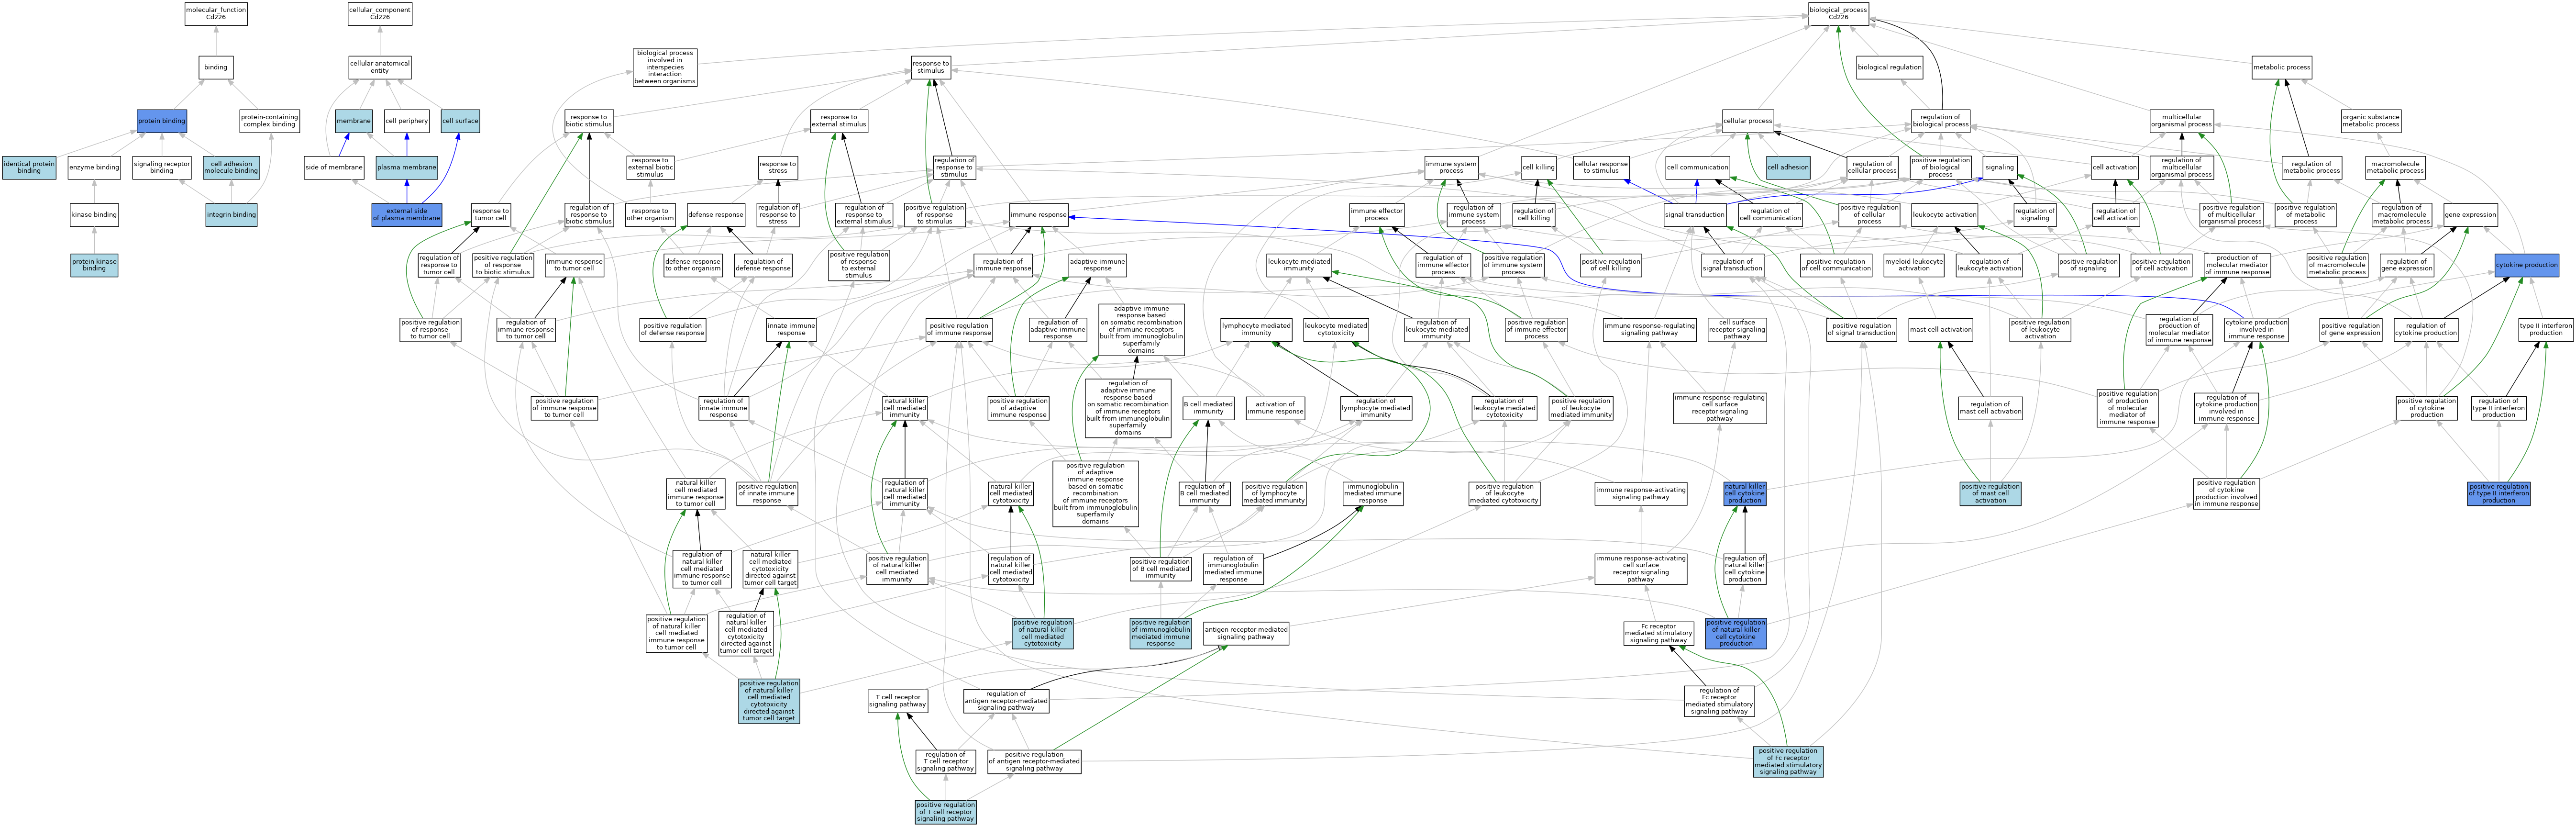Screen dimensions: 2576x827
Task: Select the 'leukocyte activation' node
Action: pos(1945,214)
